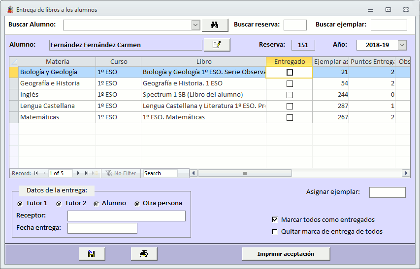Sort by the Materia column header
The image size is (420, 269).
[58, 62]
